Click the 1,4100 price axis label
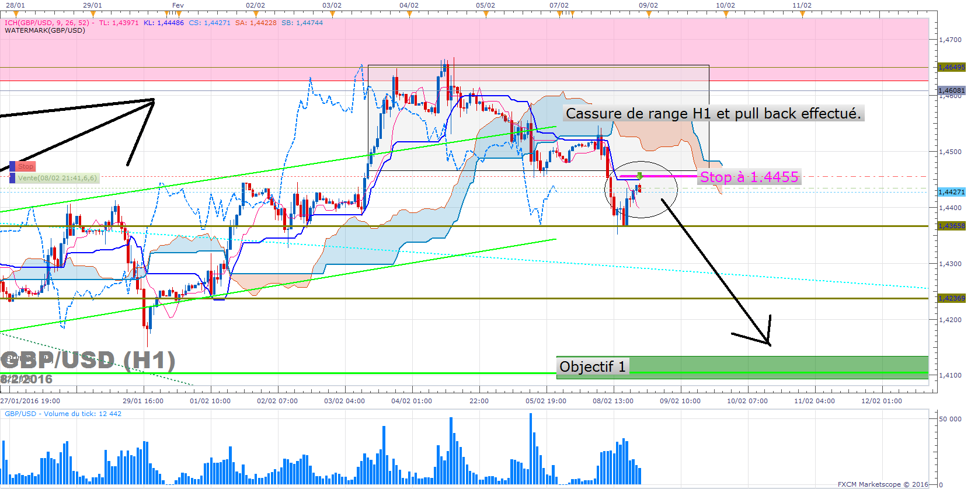The image size is (971, 489). coord(950,375)
